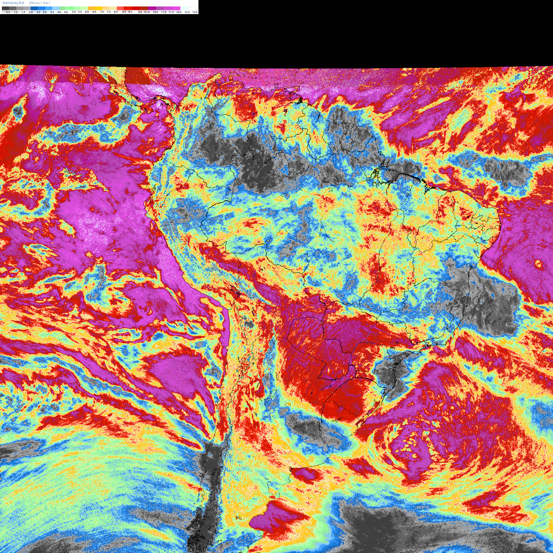Viewport: 553px width, 553px height.
Task: Select the dark blue legend swatch above 2.0
Action: click(34, 8)
